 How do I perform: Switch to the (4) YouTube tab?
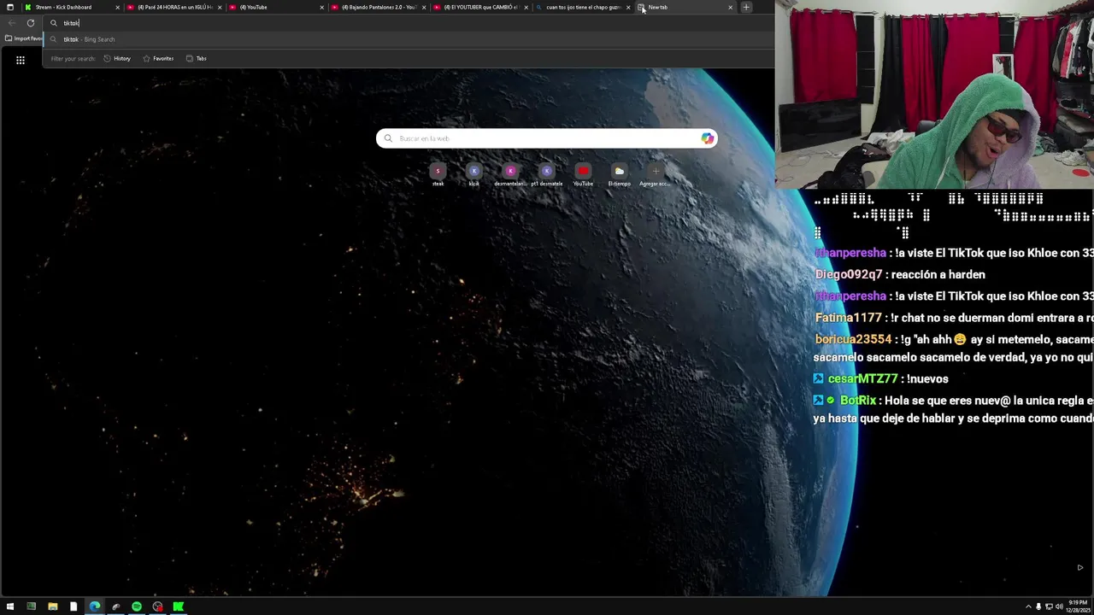pyautogui.click(x=276, y=7)
